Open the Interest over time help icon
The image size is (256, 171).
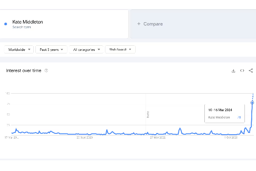[x=46, y=71]
